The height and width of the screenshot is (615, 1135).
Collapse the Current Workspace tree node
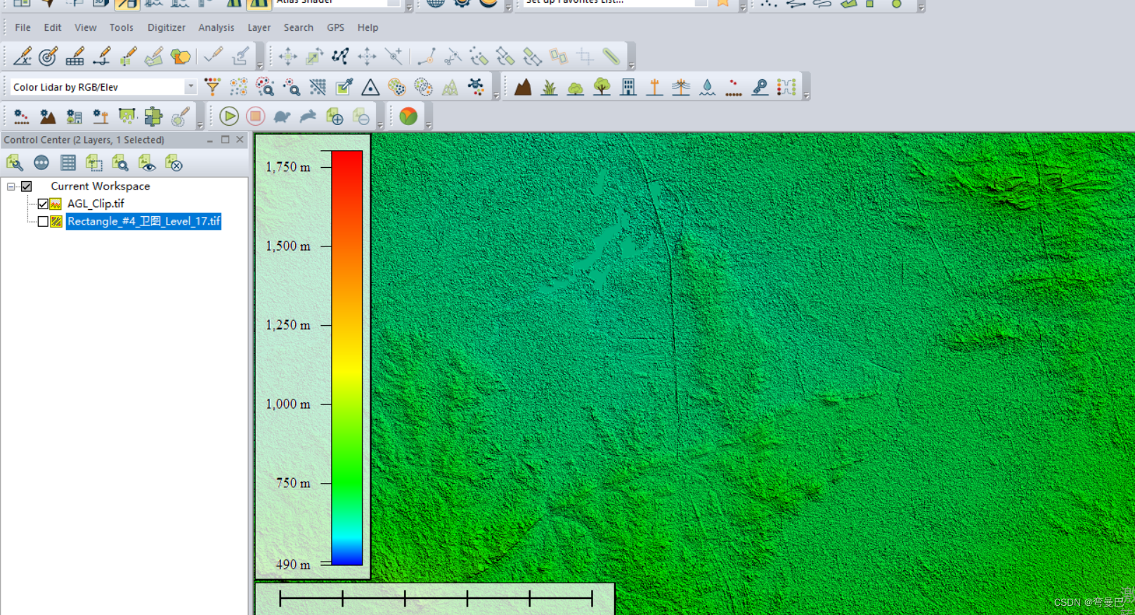(11, 186)
